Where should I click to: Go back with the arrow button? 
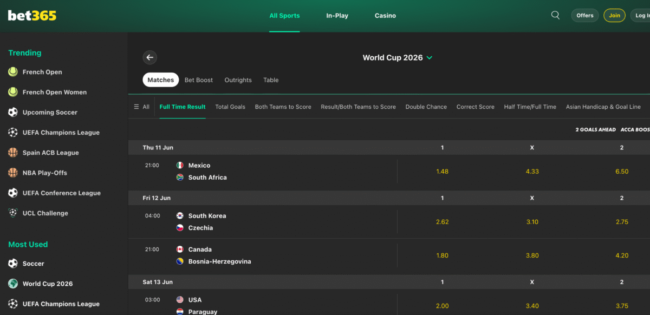(150, 57)
